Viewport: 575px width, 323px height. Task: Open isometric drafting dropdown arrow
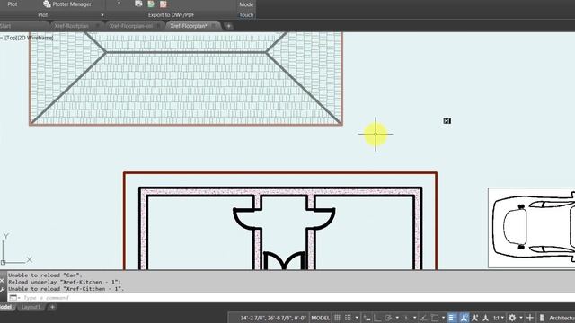(415, 318)
